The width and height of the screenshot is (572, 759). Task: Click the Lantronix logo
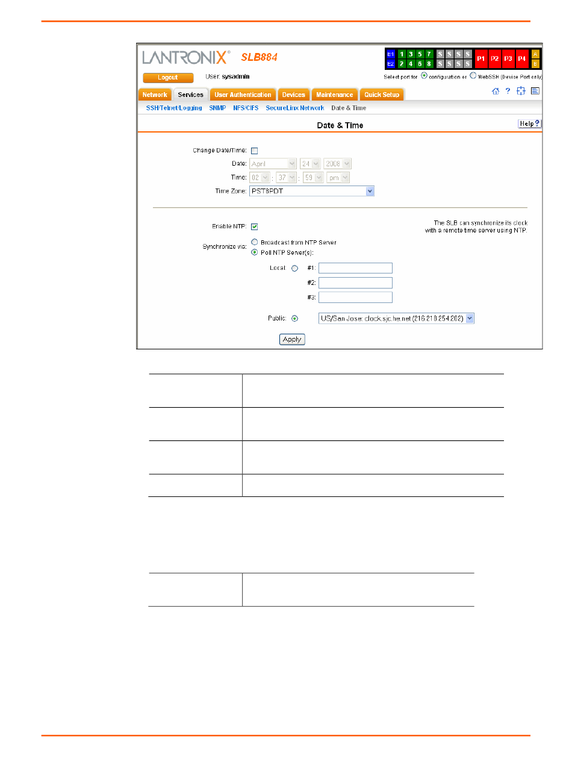pyautogui.click(x=186, y=57)
